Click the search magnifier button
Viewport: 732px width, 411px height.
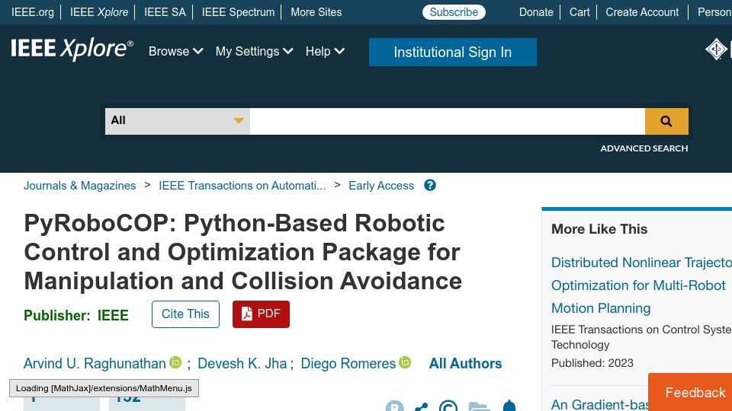[x=666, y=121]
